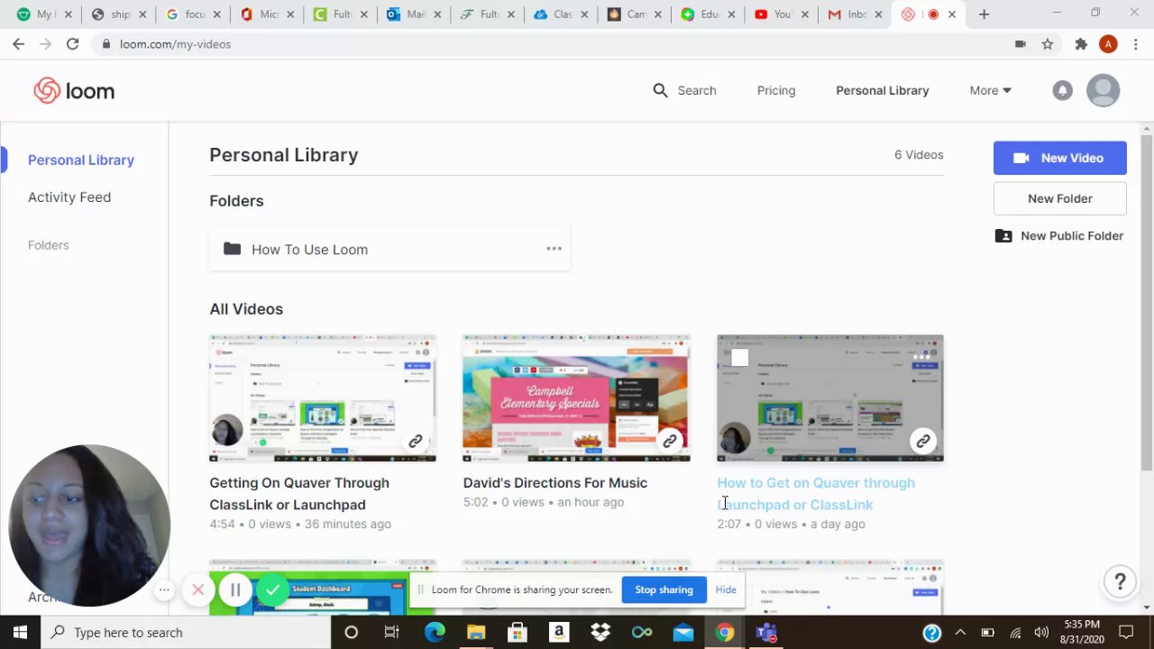Click taskbar search box

pyautogui.click(x=185, y=632)
